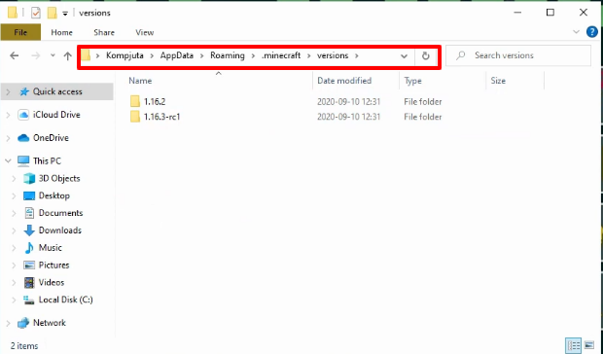Open the File ribbon tab
This screenshot has height=354, width=603.
[20, 32]
